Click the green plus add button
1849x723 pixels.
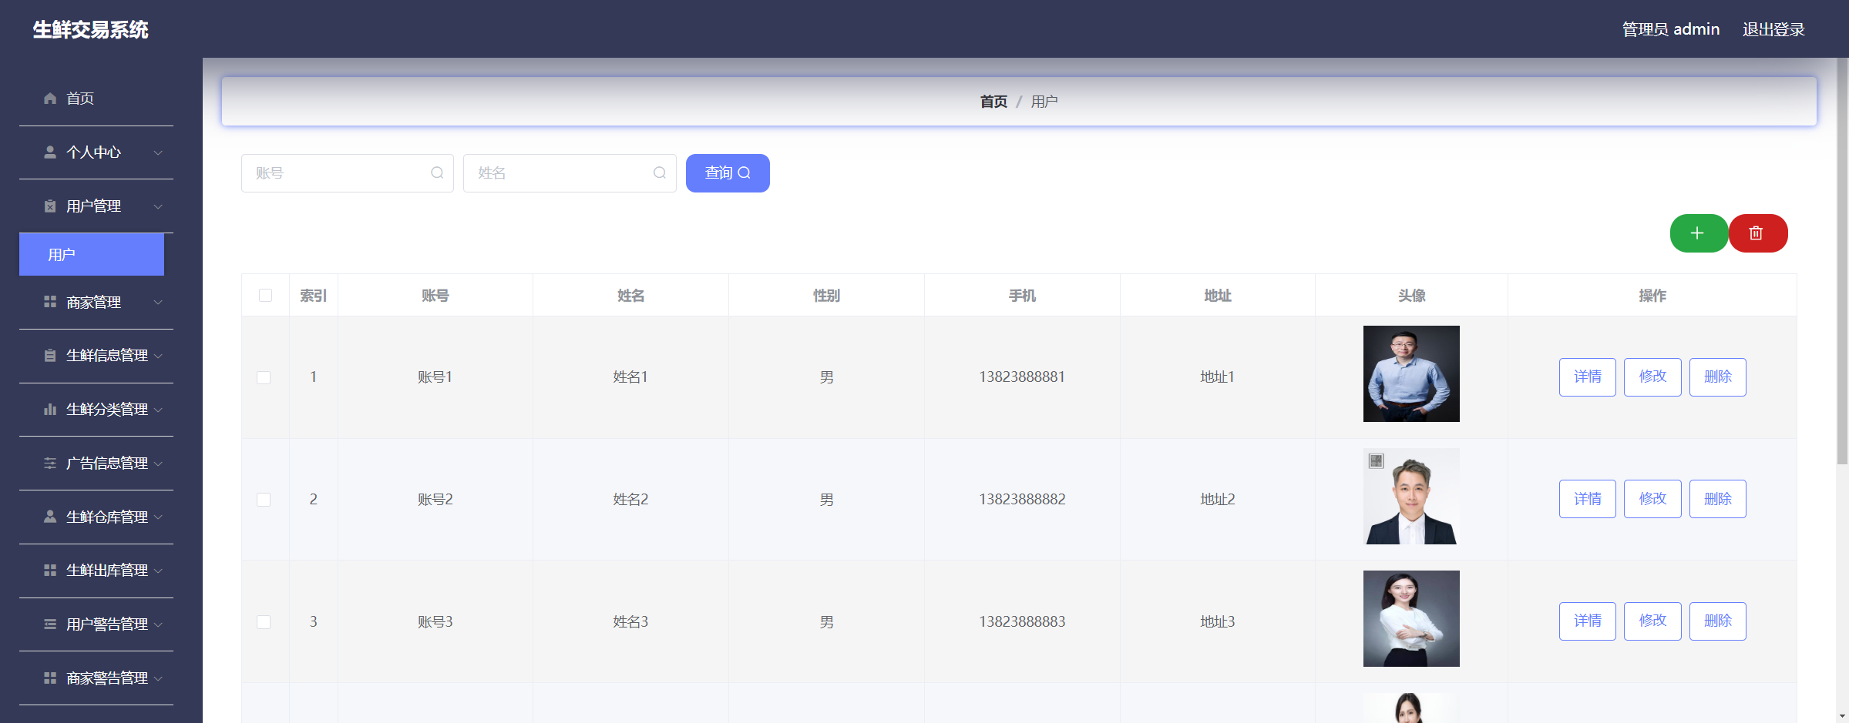(x=1699, y=233)
